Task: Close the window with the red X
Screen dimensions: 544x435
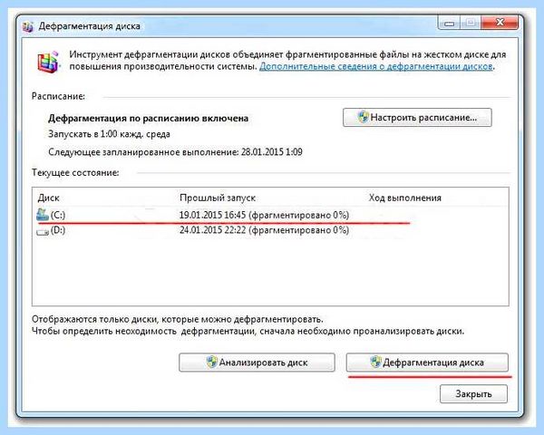Action: click(x=500, y=23)
